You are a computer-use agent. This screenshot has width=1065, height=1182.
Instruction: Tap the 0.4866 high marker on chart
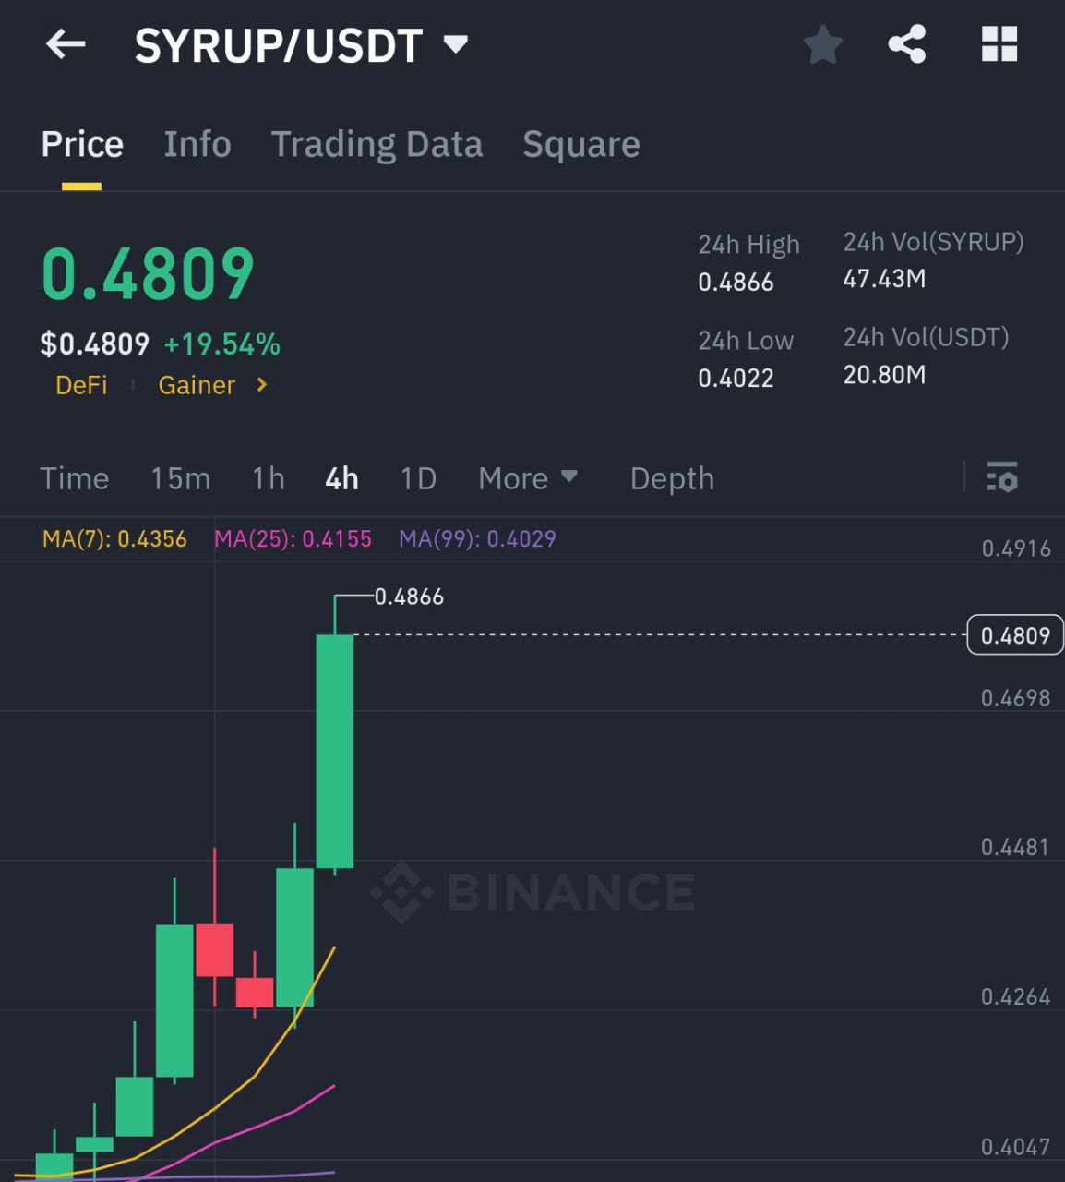point(409,597)
